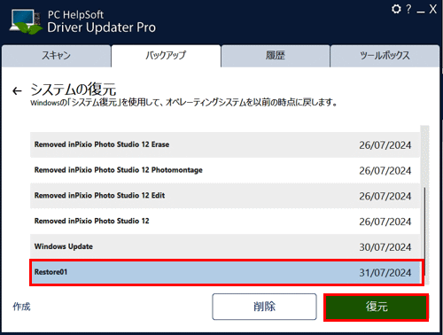The width and height of the screenshot is (443, 335).
Task: Select Removed inPixio Photo Studio 12 Erase
Action: (x=225, y=144)
